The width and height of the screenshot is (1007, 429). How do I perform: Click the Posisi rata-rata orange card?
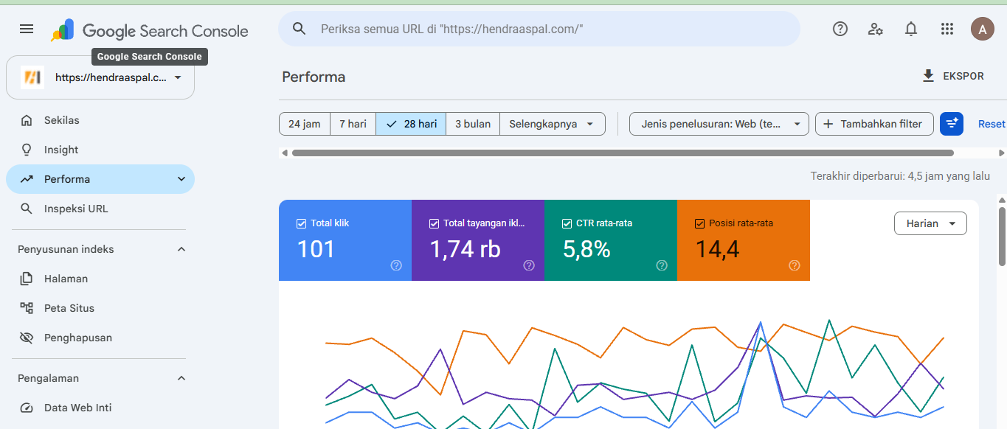click(x=744, y=240)
